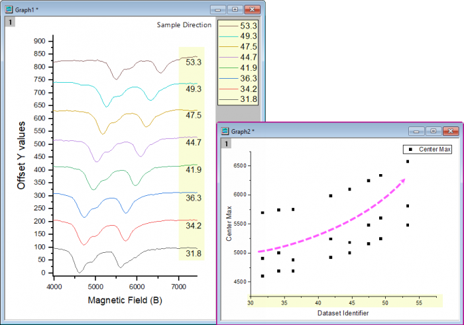Click legend entry 34.2 in Graph1
Screen dimensions: 464x325
(238, 89)
